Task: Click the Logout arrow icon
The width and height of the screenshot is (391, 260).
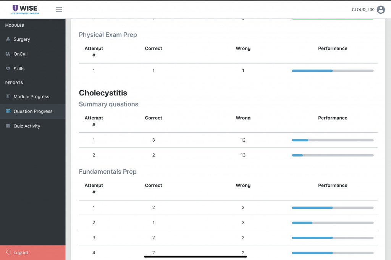Action: [8, 252]
